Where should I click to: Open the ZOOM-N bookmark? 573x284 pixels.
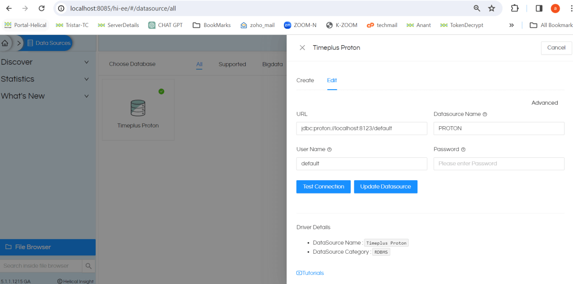300,25
